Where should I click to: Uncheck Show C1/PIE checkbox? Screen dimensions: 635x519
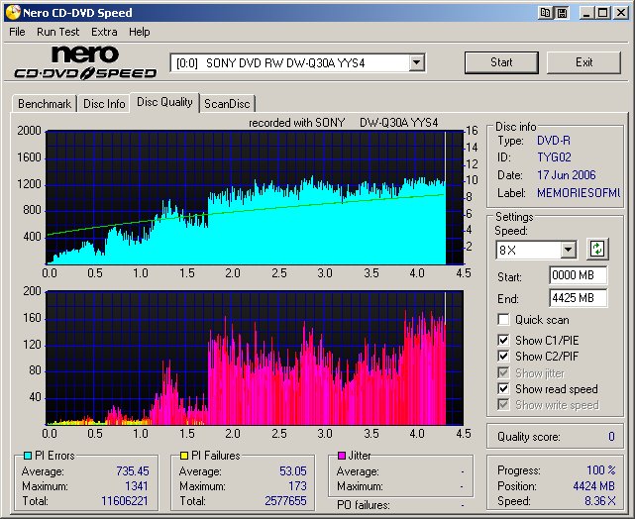point(503,340)
